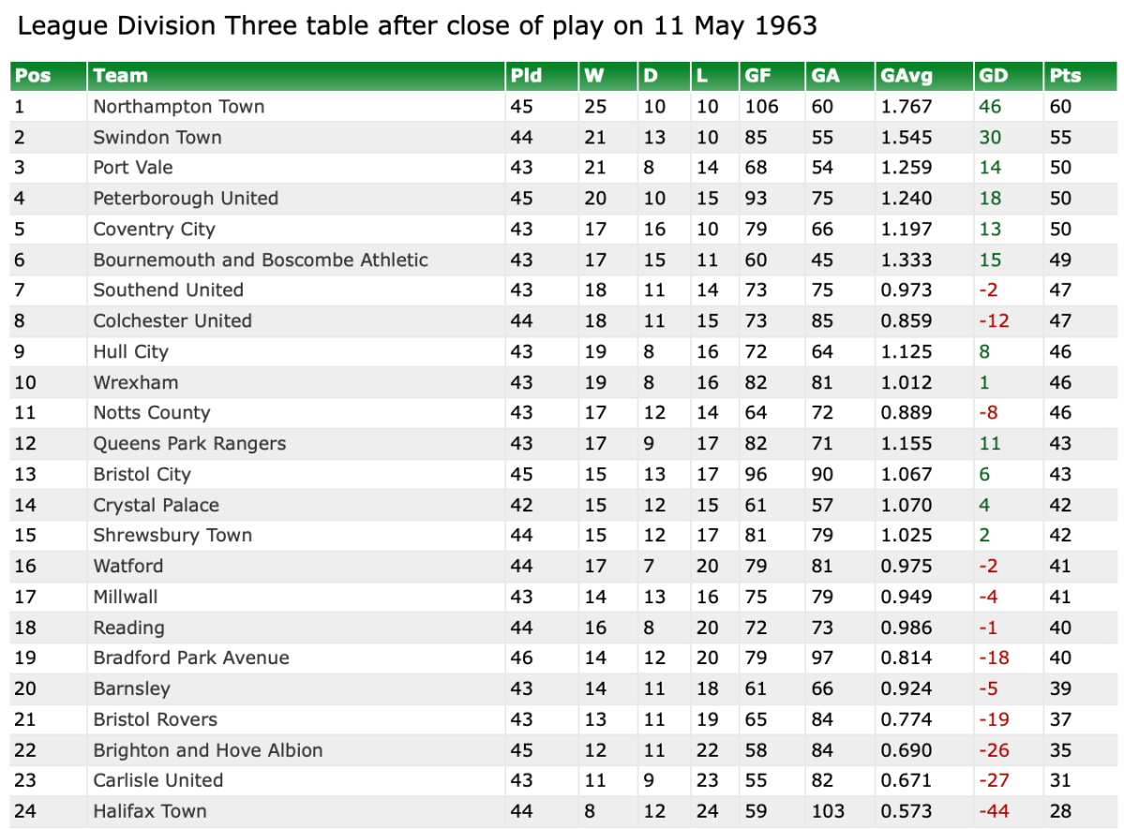Click the Pts column header

click(1065, 76)
